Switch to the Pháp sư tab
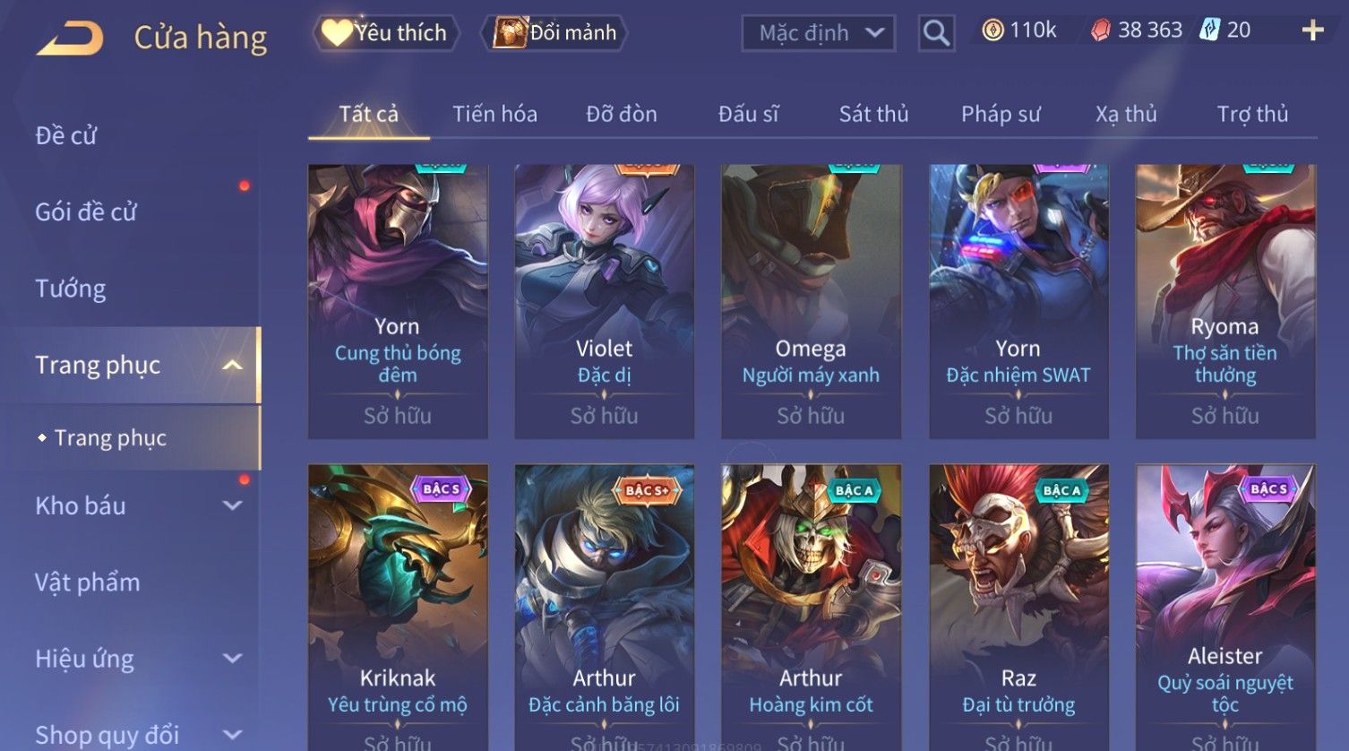The image size is (1349, 751). (x=1001, y=114)
